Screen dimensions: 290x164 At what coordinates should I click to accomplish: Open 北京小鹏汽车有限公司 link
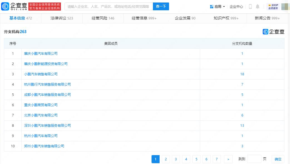pos(41,115)
